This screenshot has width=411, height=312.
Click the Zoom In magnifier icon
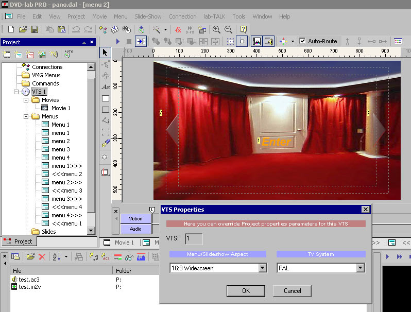(216, 29)
